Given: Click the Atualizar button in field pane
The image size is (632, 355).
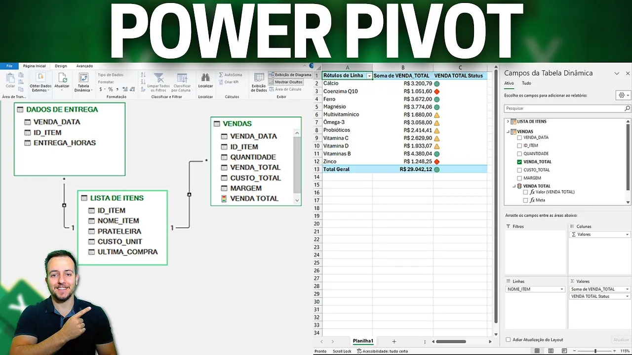Looking at the screenshot, I should (x=621, y=340).
